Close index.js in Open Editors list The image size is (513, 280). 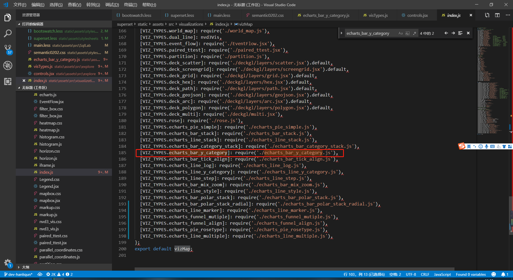24,80
